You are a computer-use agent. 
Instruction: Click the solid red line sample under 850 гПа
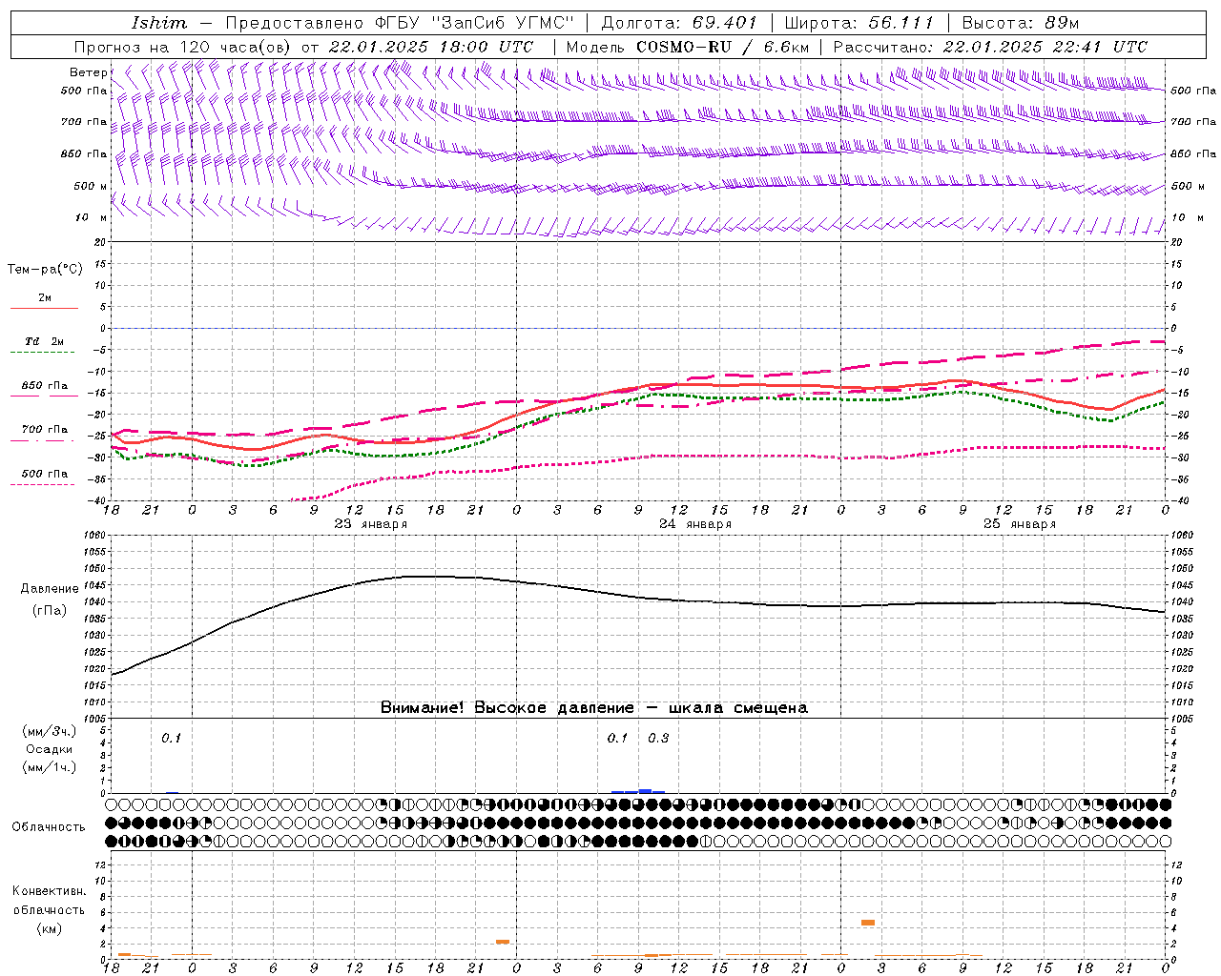coord(44,396)
